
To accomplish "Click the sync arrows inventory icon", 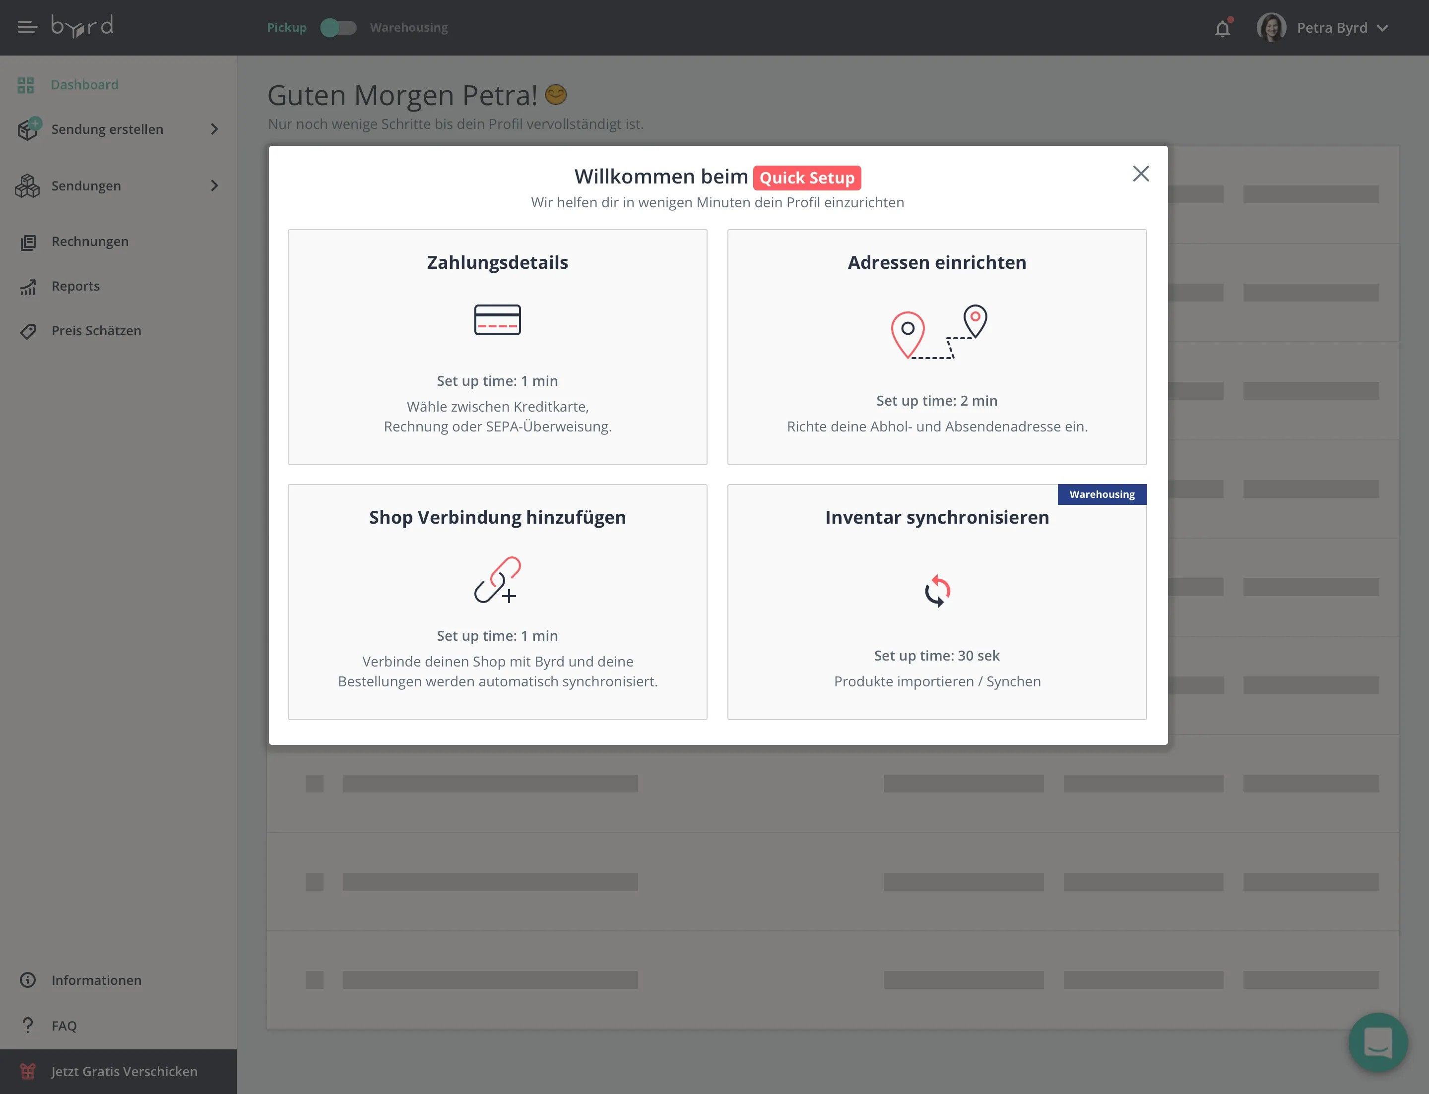I will 937,591.
